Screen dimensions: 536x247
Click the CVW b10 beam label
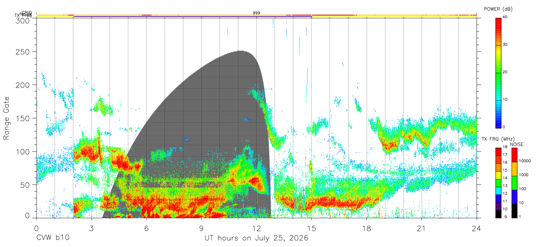[53, 238]
